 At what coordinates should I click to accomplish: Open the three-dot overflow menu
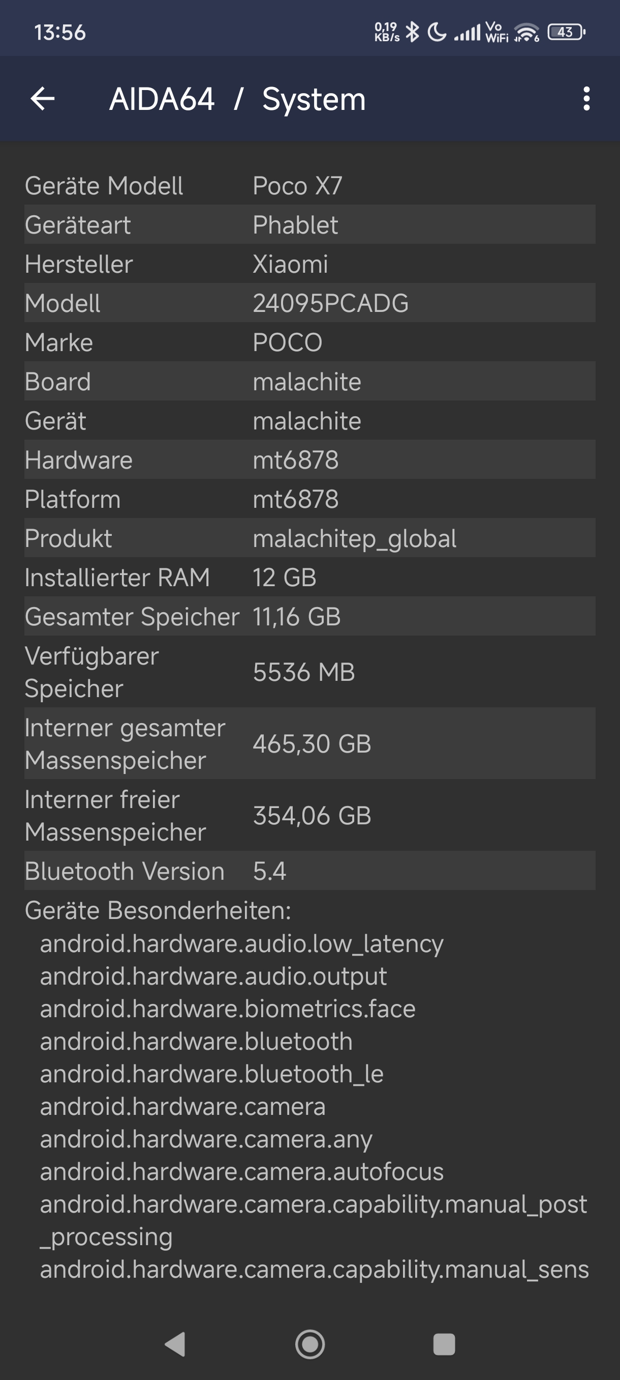click(586, 99)
